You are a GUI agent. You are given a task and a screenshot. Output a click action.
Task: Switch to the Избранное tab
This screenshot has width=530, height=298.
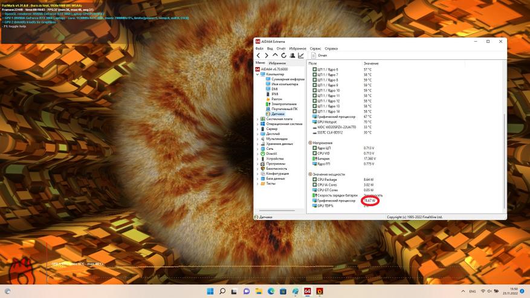tap(277, 63)
